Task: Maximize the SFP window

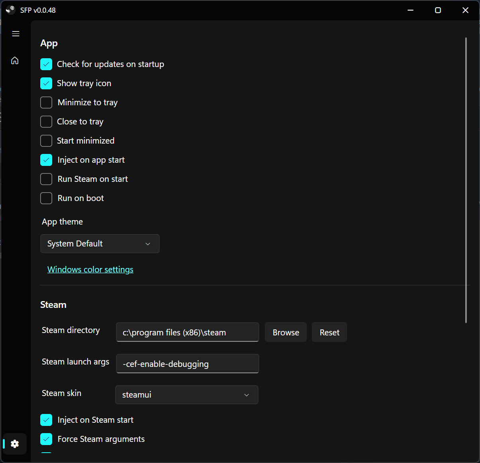Action: tap(438, 10)
